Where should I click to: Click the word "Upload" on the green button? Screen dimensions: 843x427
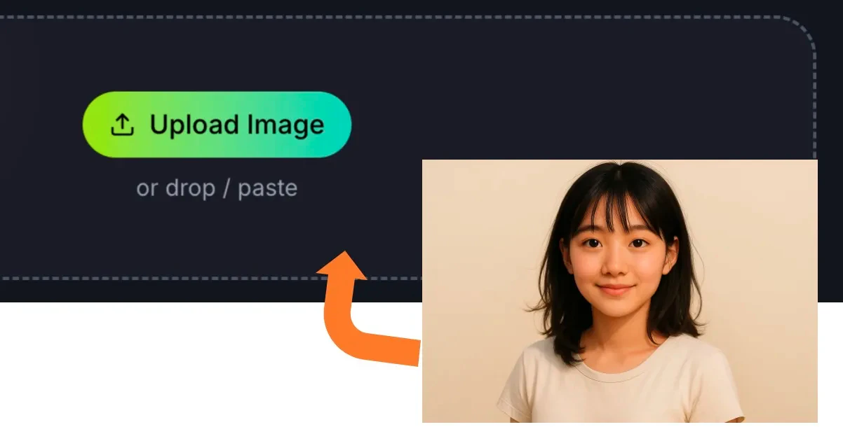tap(194, 126)
